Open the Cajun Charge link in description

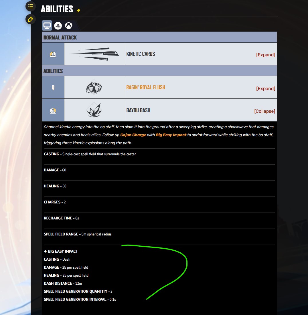pos(133,135)
